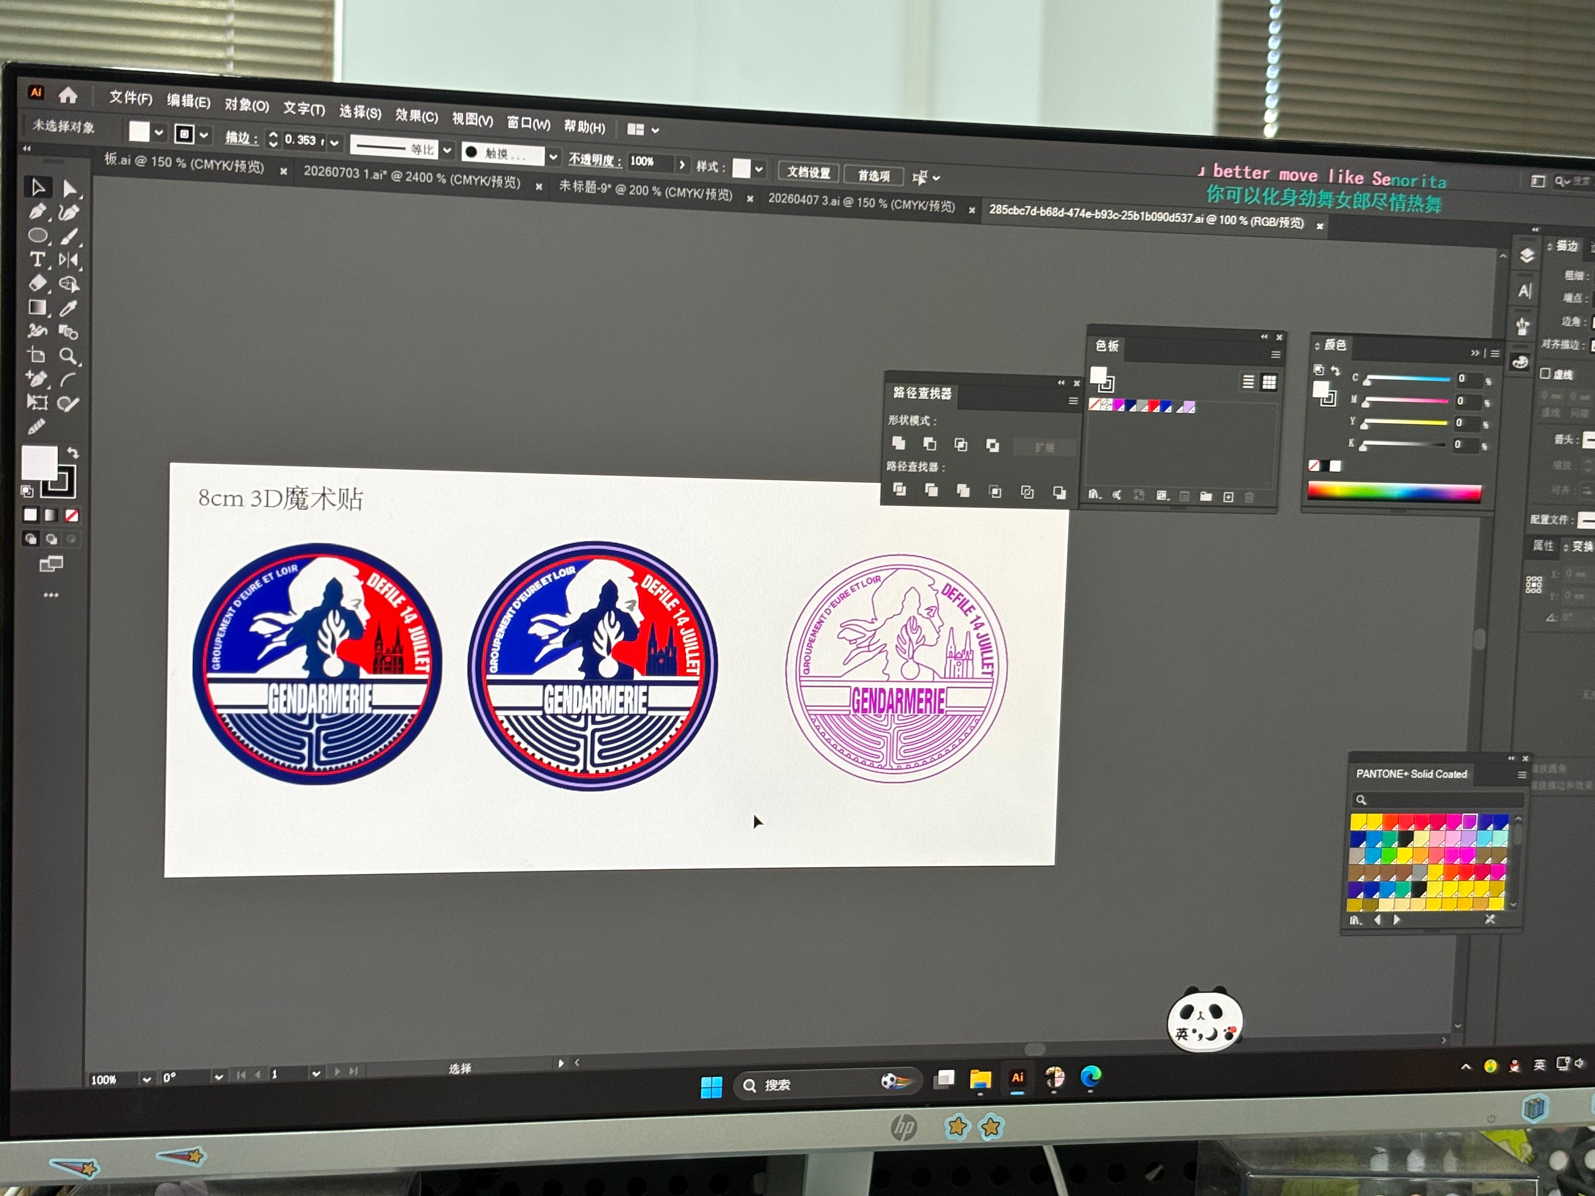This screenshot has height=1196, width=1595.
Task: Open the zoom level 100% dropdown
Action: pos(146,1079)
